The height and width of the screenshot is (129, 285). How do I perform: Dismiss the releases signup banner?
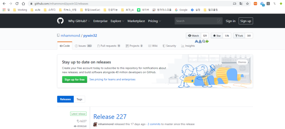tap(242, 62)
